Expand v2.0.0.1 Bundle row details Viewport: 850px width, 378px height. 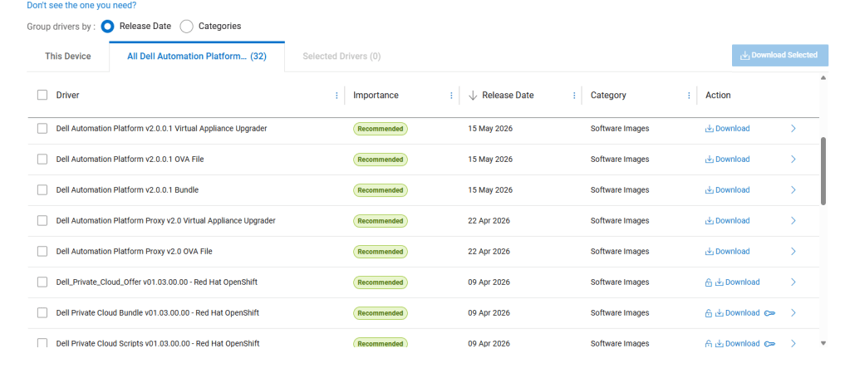coord(793,189)
